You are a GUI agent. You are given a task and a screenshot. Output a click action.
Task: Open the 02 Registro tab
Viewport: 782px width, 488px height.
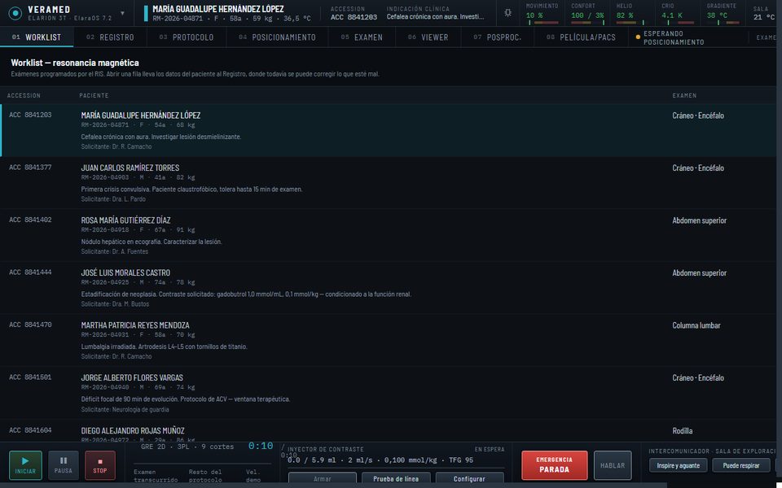point(110,37)
